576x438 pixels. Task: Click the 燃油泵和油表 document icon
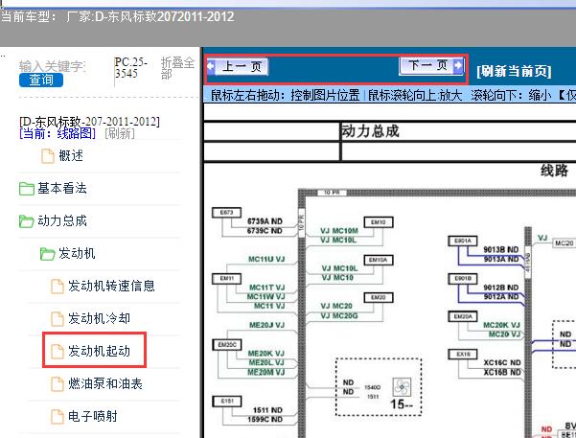coord(57,384)
